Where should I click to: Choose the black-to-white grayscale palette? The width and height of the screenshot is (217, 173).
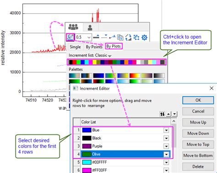tap(159, 76)
